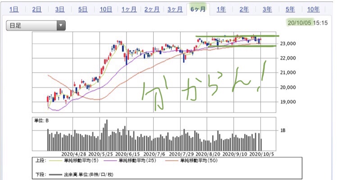Open the 3ヶ月 period tab
This screenshot has height=180, width=337.
point(175,9)
